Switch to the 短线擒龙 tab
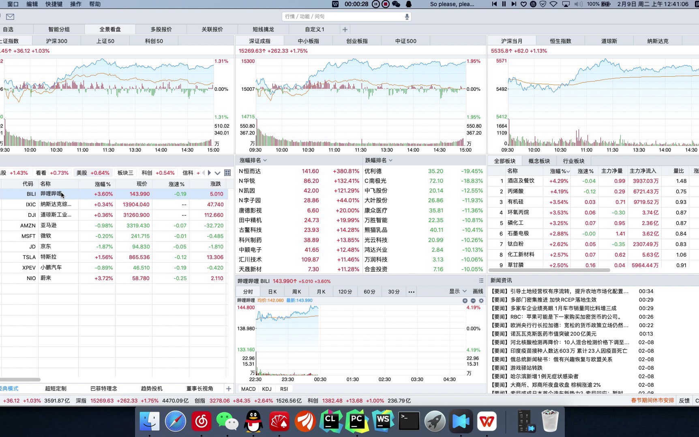Viewport: 699px width, 437px height. 263,29
